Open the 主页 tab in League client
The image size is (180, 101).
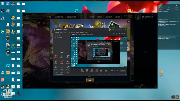[x=49, y=17]
